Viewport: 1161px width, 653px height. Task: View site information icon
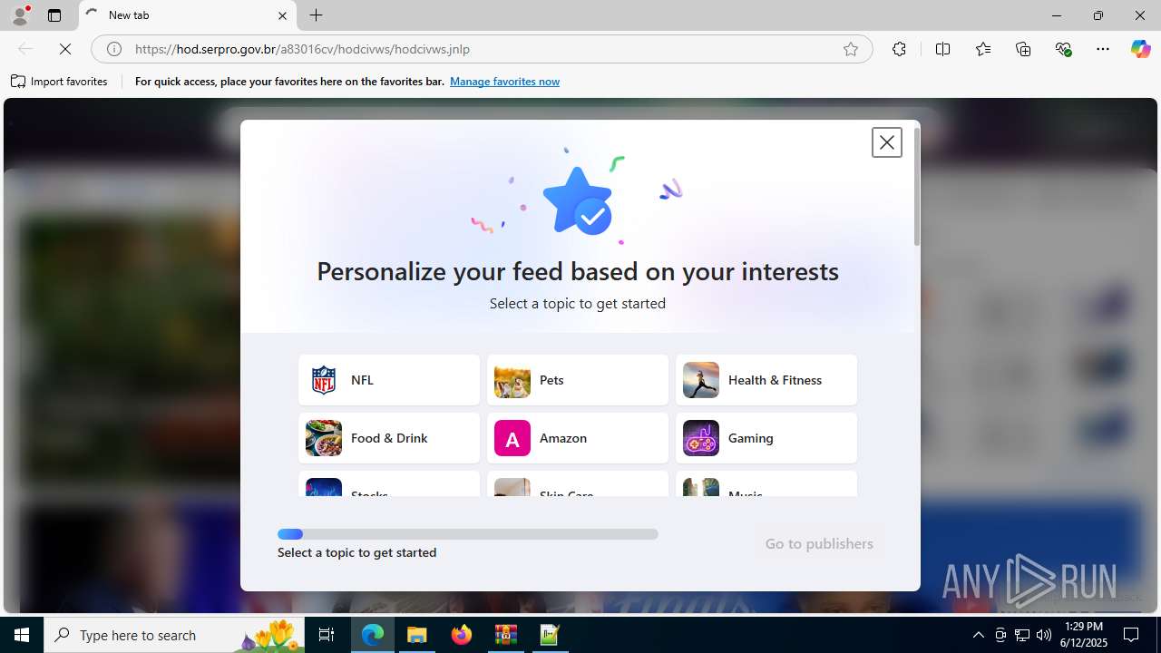(x=113, y=49)
